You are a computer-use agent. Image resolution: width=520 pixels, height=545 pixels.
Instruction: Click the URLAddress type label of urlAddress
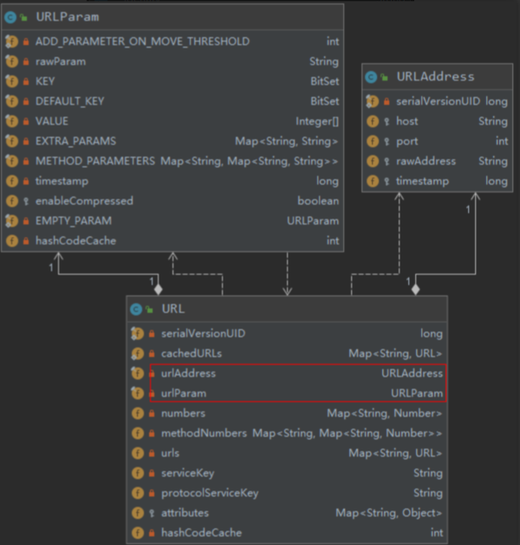pos(412,373)
